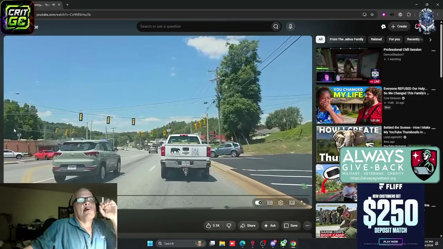The image size is (443, 249).
Task: Open Chrome's three-dot menu
Action: pyautogui.click(x=438, y=15)
